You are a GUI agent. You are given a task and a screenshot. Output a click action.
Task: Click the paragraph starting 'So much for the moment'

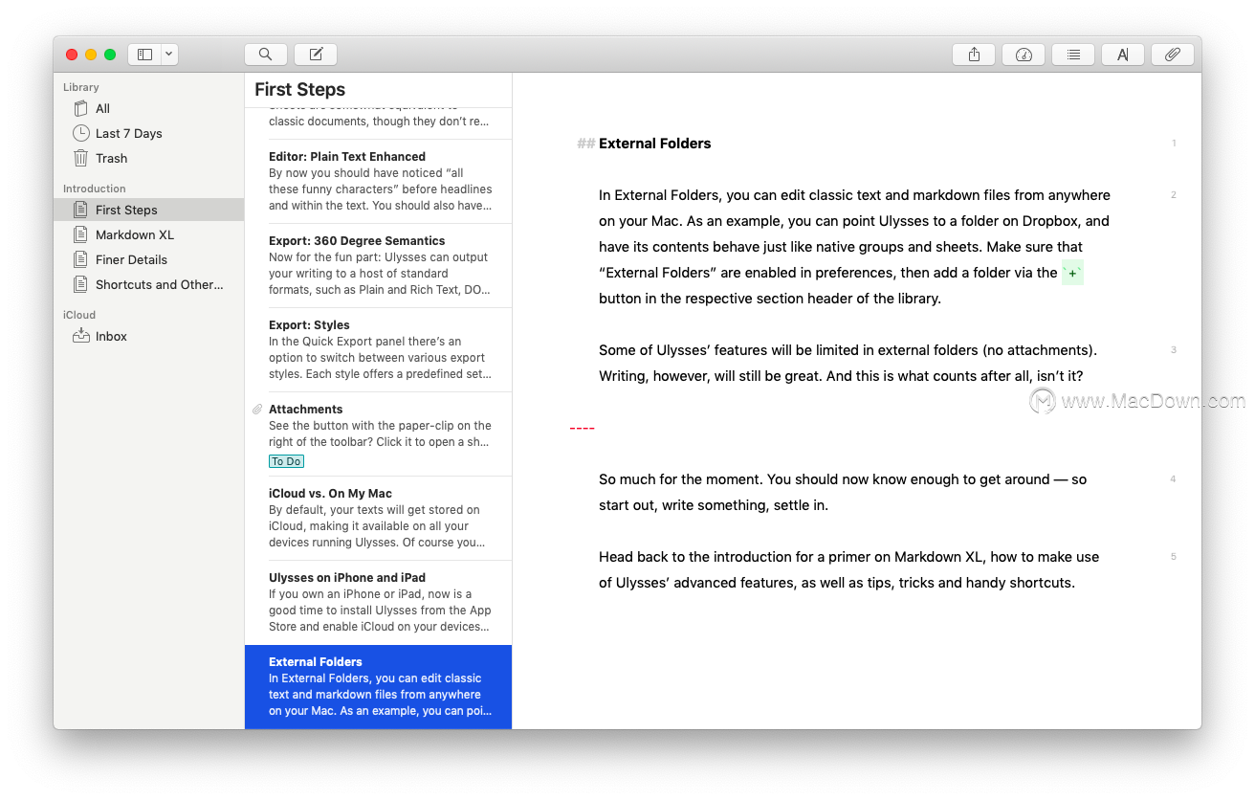tap(843, 492)
